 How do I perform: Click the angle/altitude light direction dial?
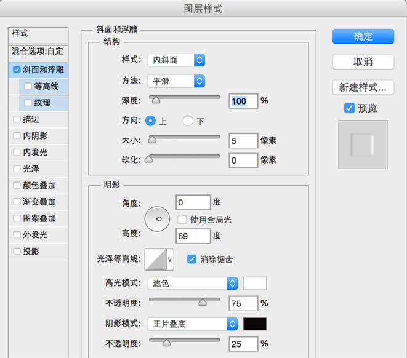tap(158, 219)
